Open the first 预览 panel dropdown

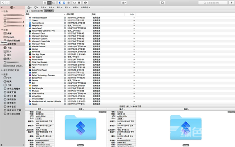[x=81, y=109]
